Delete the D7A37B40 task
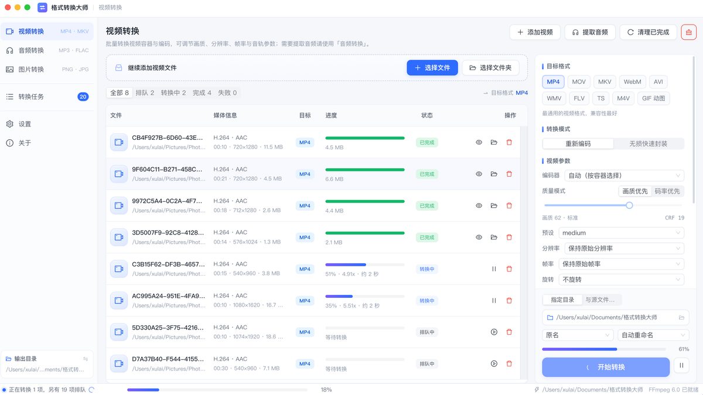Screen dimensions: 703x395 (509, 363)
